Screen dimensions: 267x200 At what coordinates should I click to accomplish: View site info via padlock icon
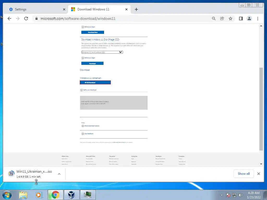37,18
